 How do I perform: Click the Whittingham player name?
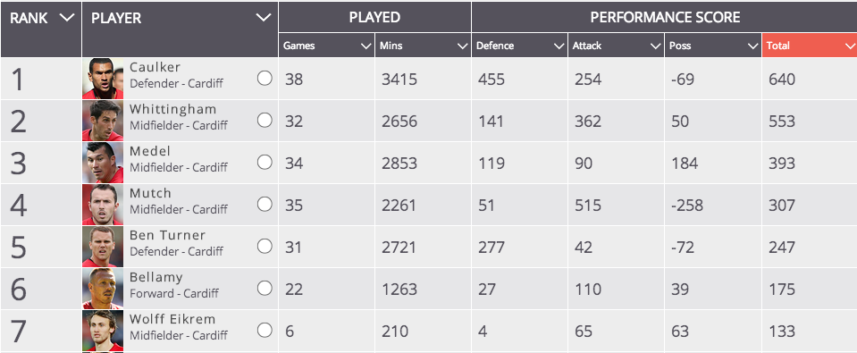(172, 109)
